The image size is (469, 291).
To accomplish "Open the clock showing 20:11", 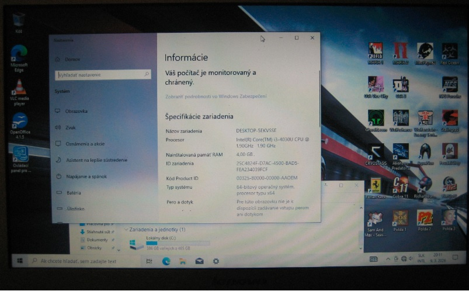I will pyautogui.click(x=437, y=258).
